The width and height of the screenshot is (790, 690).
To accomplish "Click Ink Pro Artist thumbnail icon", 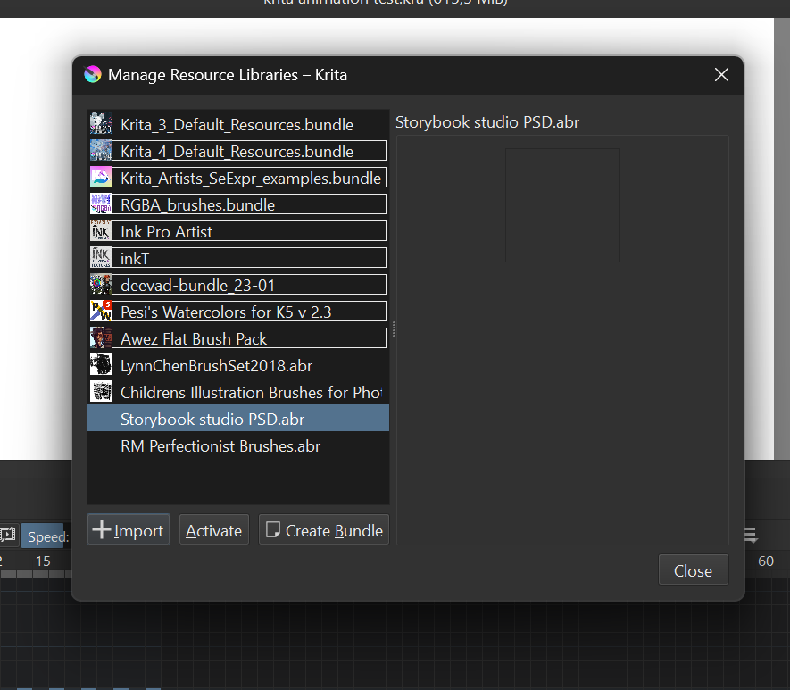I will tap(101, 230).
